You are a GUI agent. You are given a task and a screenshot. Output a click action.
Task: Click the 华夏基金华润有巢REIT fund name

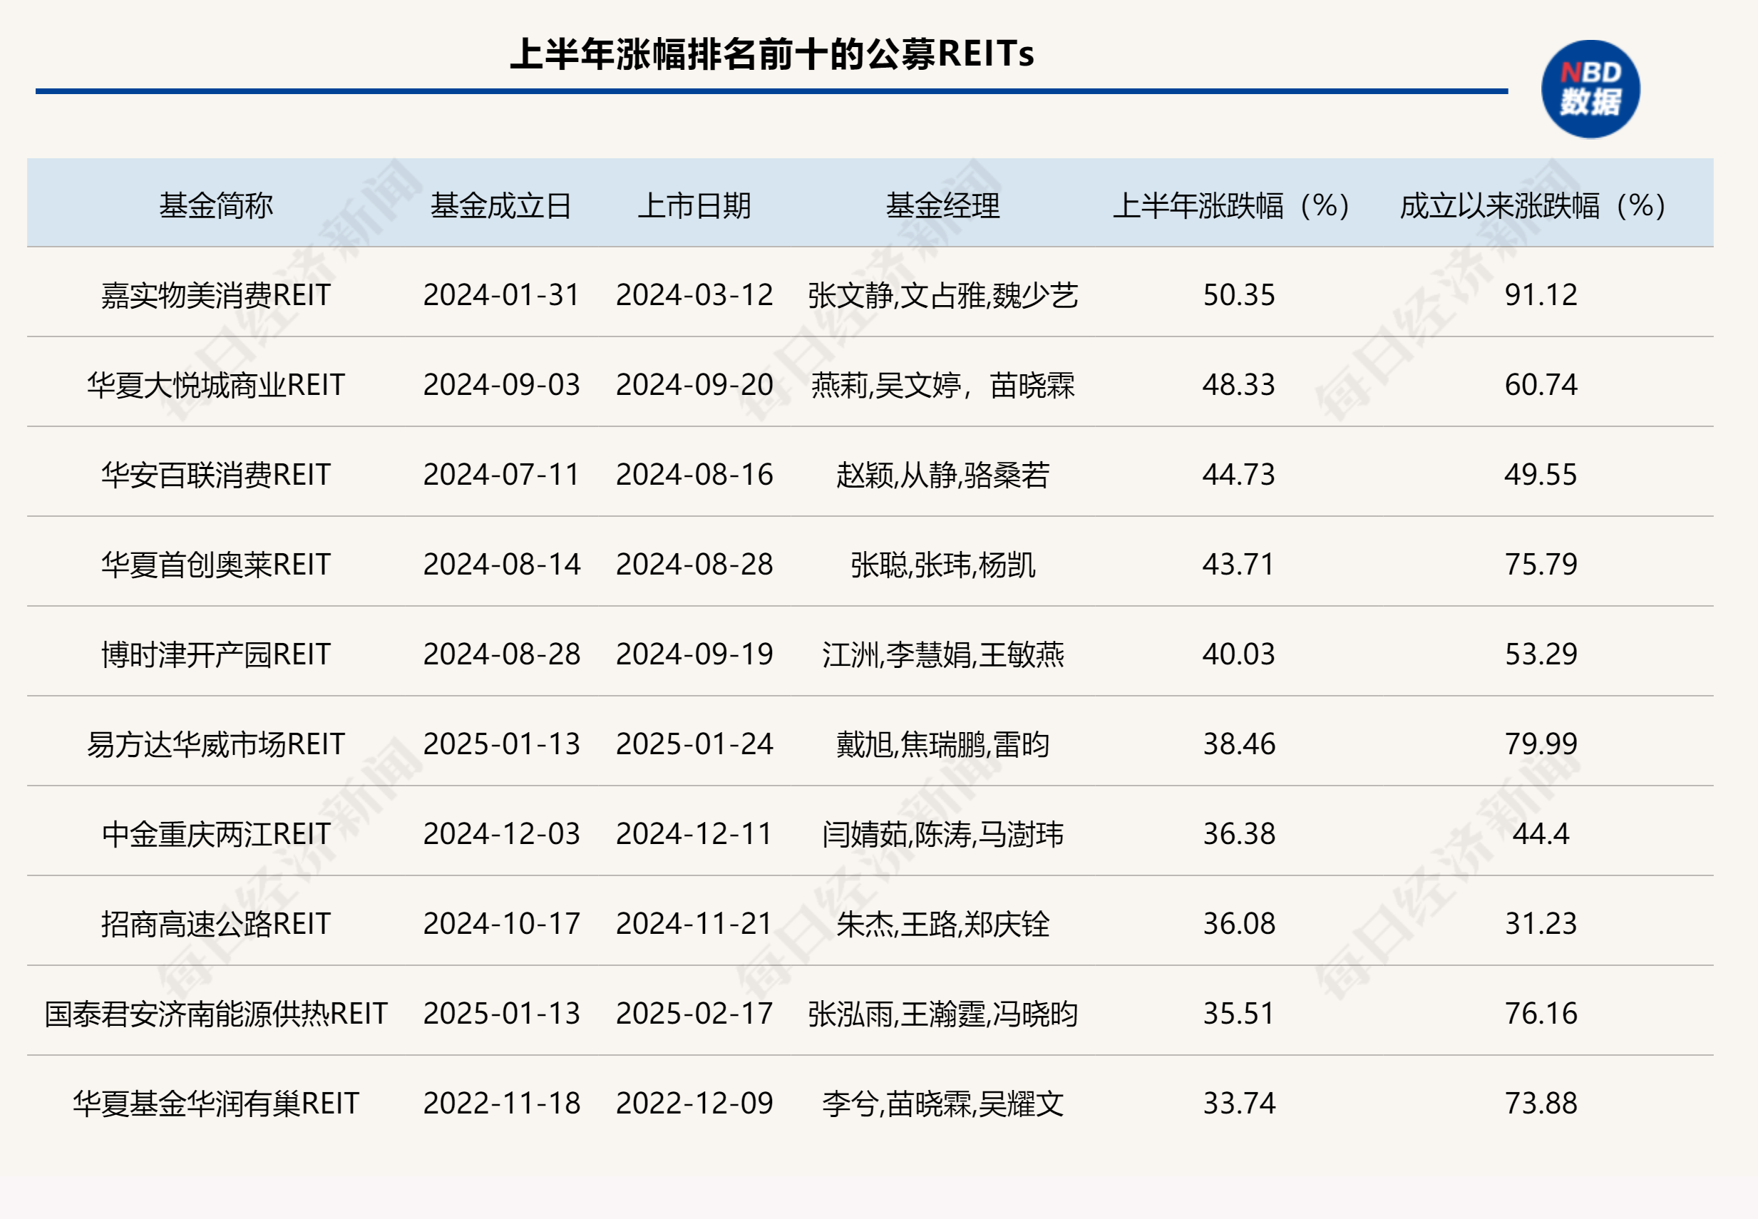click(x=216, y=1103)
